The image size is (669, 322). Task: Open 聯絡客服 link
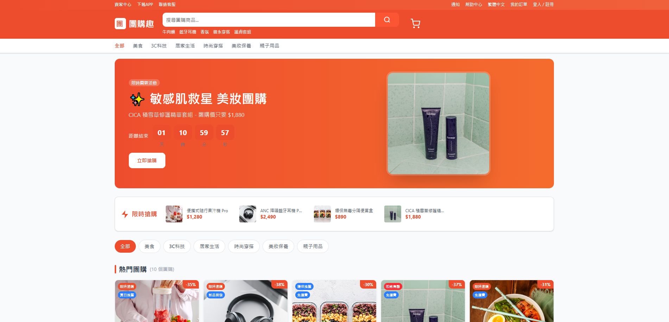167,5
